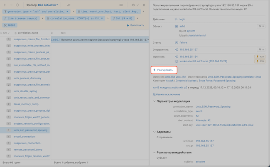Click the login action value
This screenshot has width=270, height=167.
[x=182, y=19]
